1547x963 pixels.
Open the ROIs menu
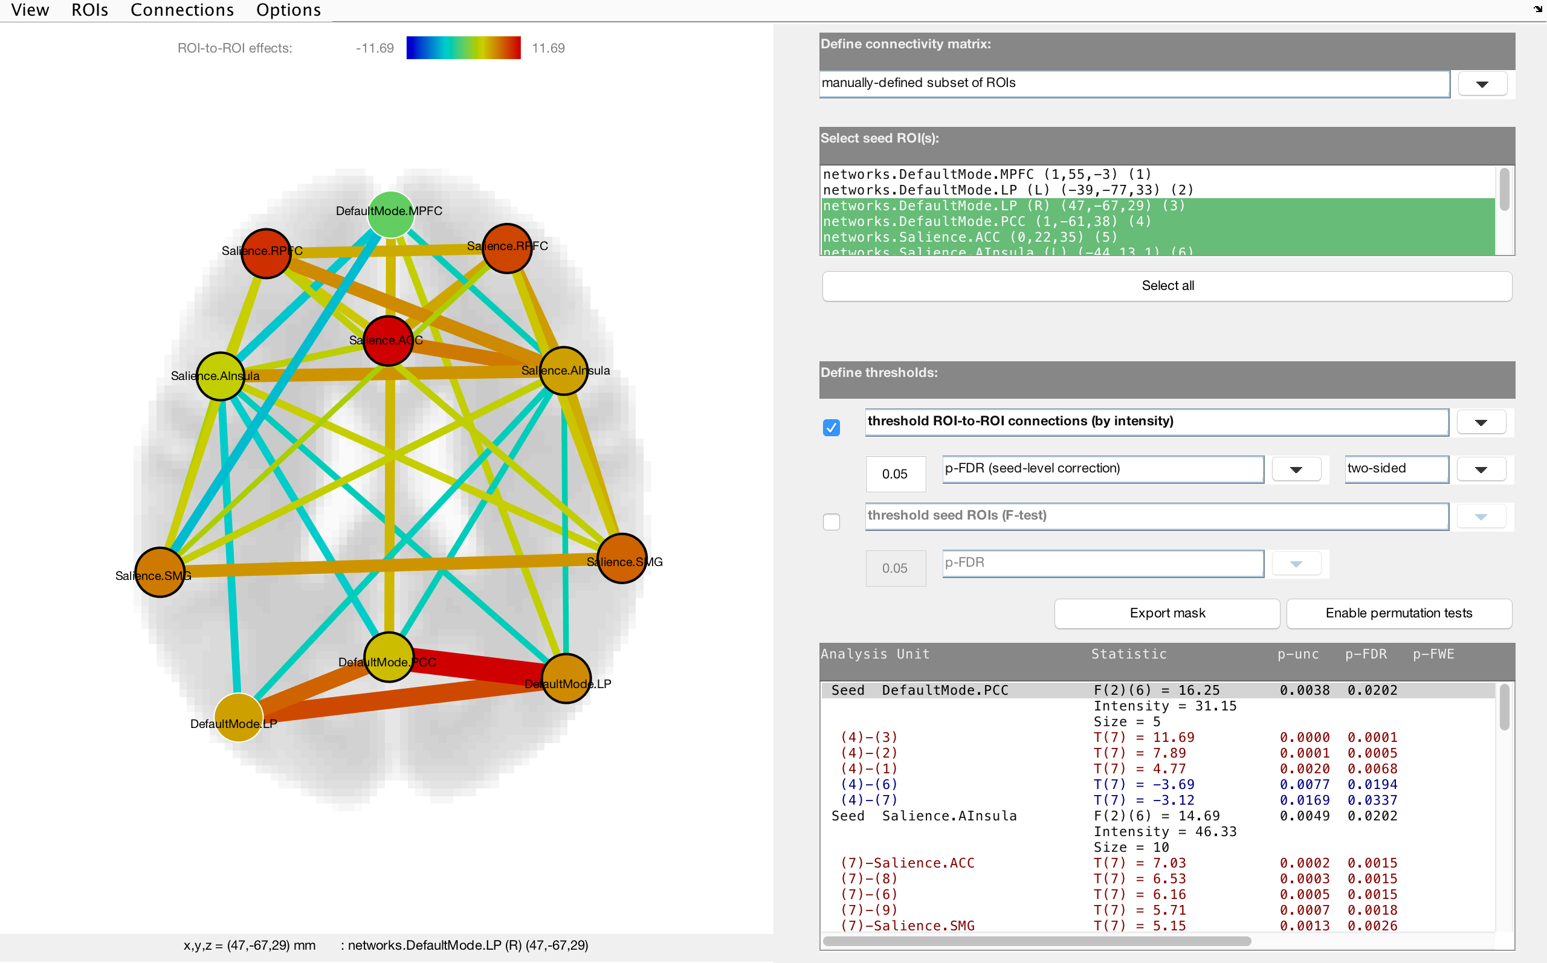click(89, 10)
